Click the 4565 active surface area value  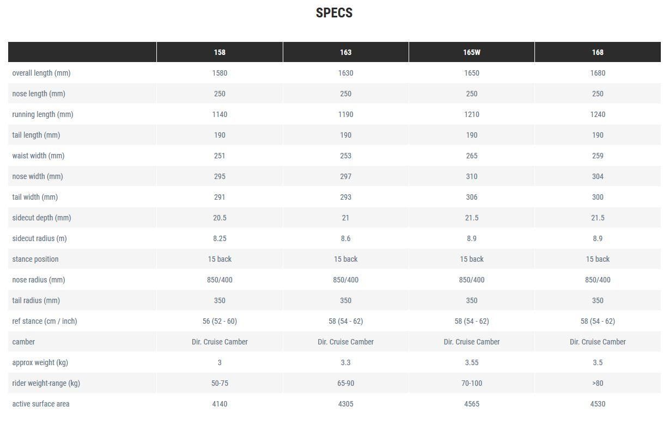[472, 404]
